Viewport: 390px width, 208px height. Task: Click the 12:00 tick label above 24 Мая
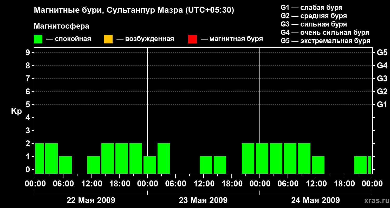pyautogui.click(x=316, y=184)
